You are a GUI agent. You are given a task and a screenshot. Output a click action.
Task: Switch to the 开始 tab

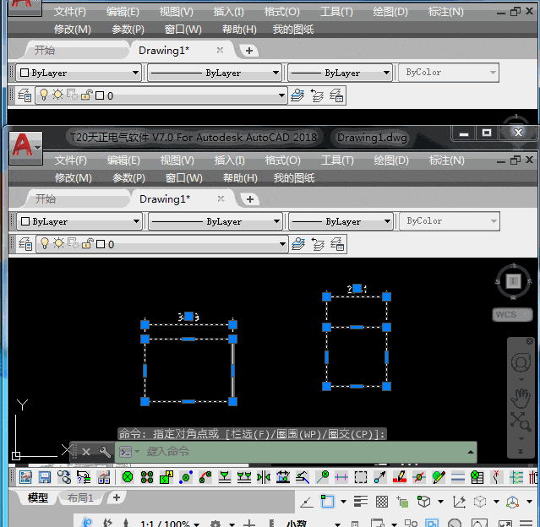[x=45, y=199]
